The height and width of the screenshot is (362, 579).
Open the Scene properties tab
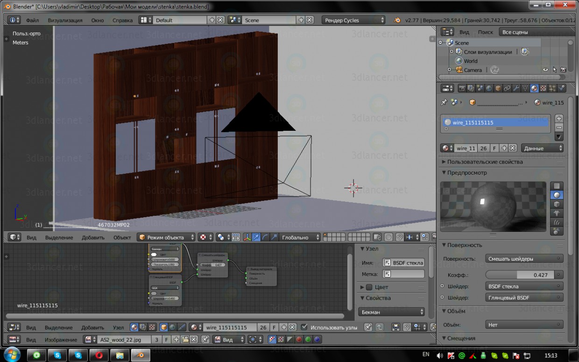[x=480, y=88]
